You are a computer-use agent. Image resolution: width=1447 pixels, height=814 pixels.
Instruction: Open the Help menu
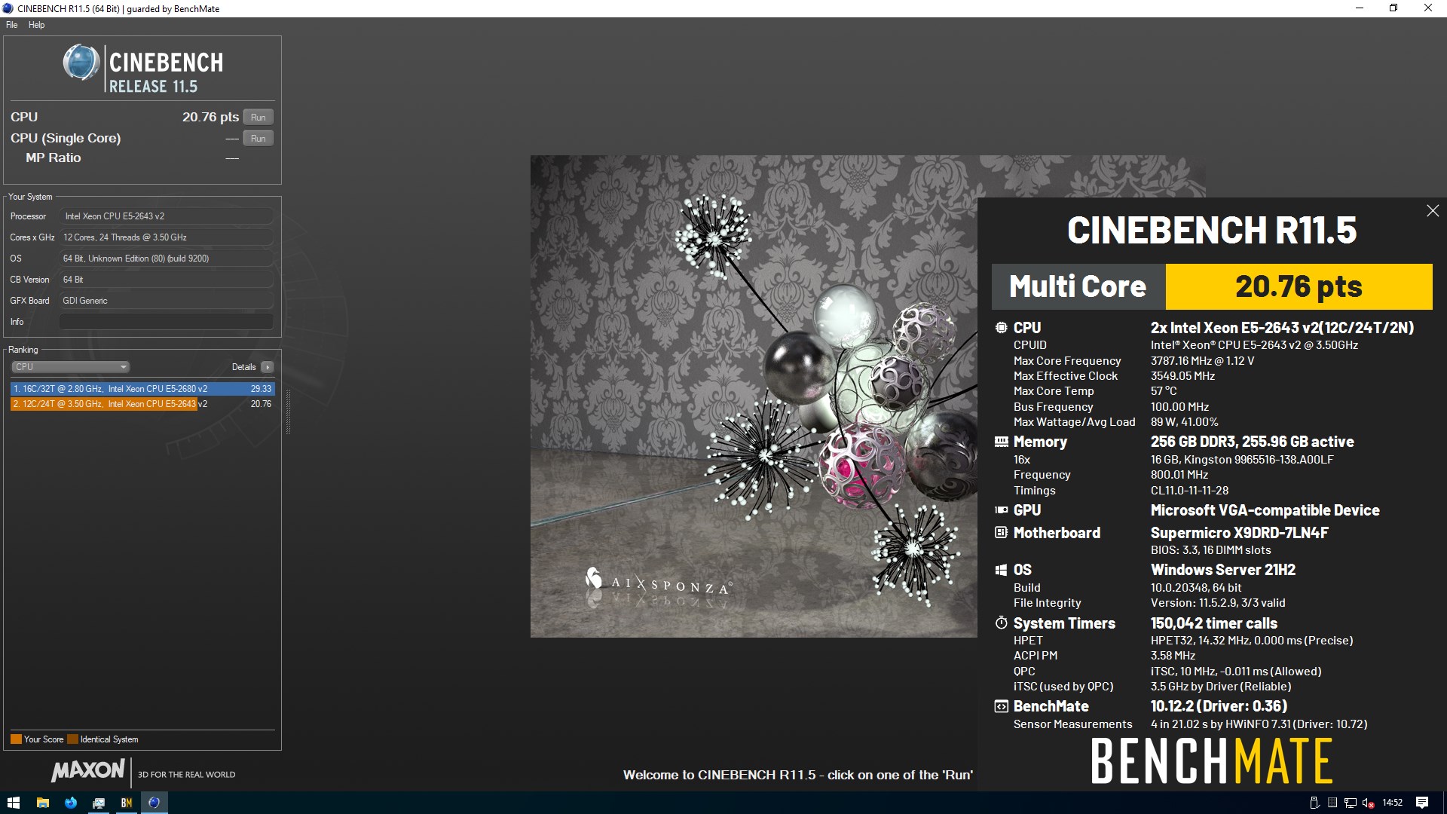(x=36, y=25)
